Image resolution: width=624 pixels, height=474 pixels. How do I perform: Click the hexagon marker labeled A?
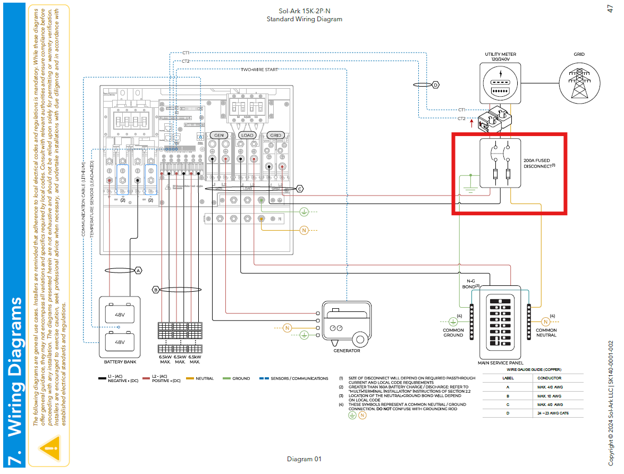click(138, 270)
